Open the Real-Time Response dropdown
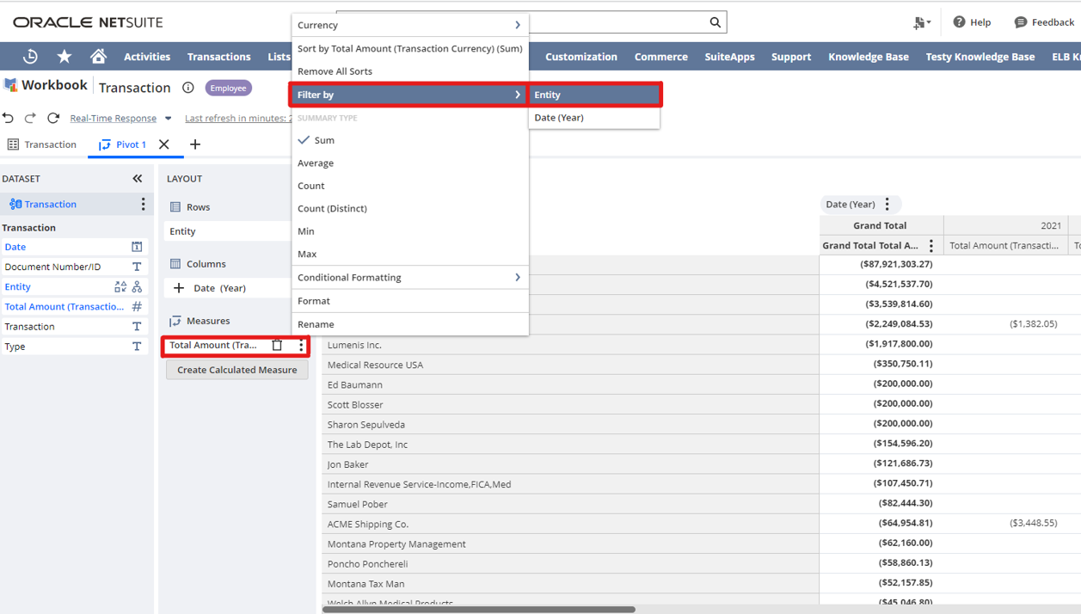The width and height of the screenshot is (1081, 614). tap(169, 119)
